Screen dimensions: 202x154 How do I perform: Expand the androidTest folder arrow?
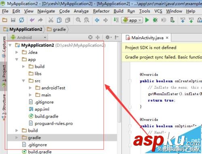point(30,88)
